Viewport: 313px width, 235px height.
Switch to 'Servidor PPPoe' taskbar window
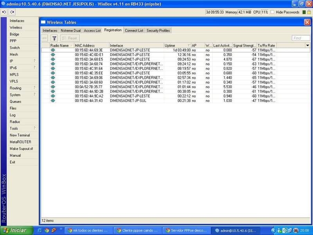point(186,230)
